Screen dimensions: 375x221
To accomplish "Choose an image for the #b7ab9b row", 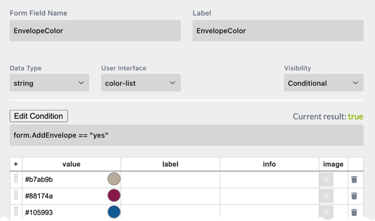I will [327, 180].
